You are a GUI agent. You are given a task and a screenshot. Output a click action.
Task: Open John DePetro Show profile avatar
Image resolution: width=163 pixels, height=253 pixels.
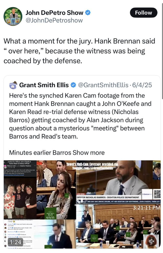[13, 17]
